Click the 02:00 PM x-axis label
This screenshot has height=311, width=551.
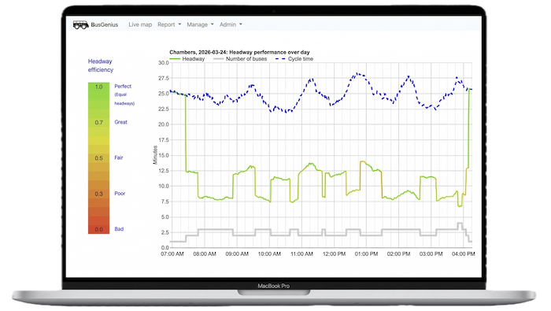pos(398,254)
